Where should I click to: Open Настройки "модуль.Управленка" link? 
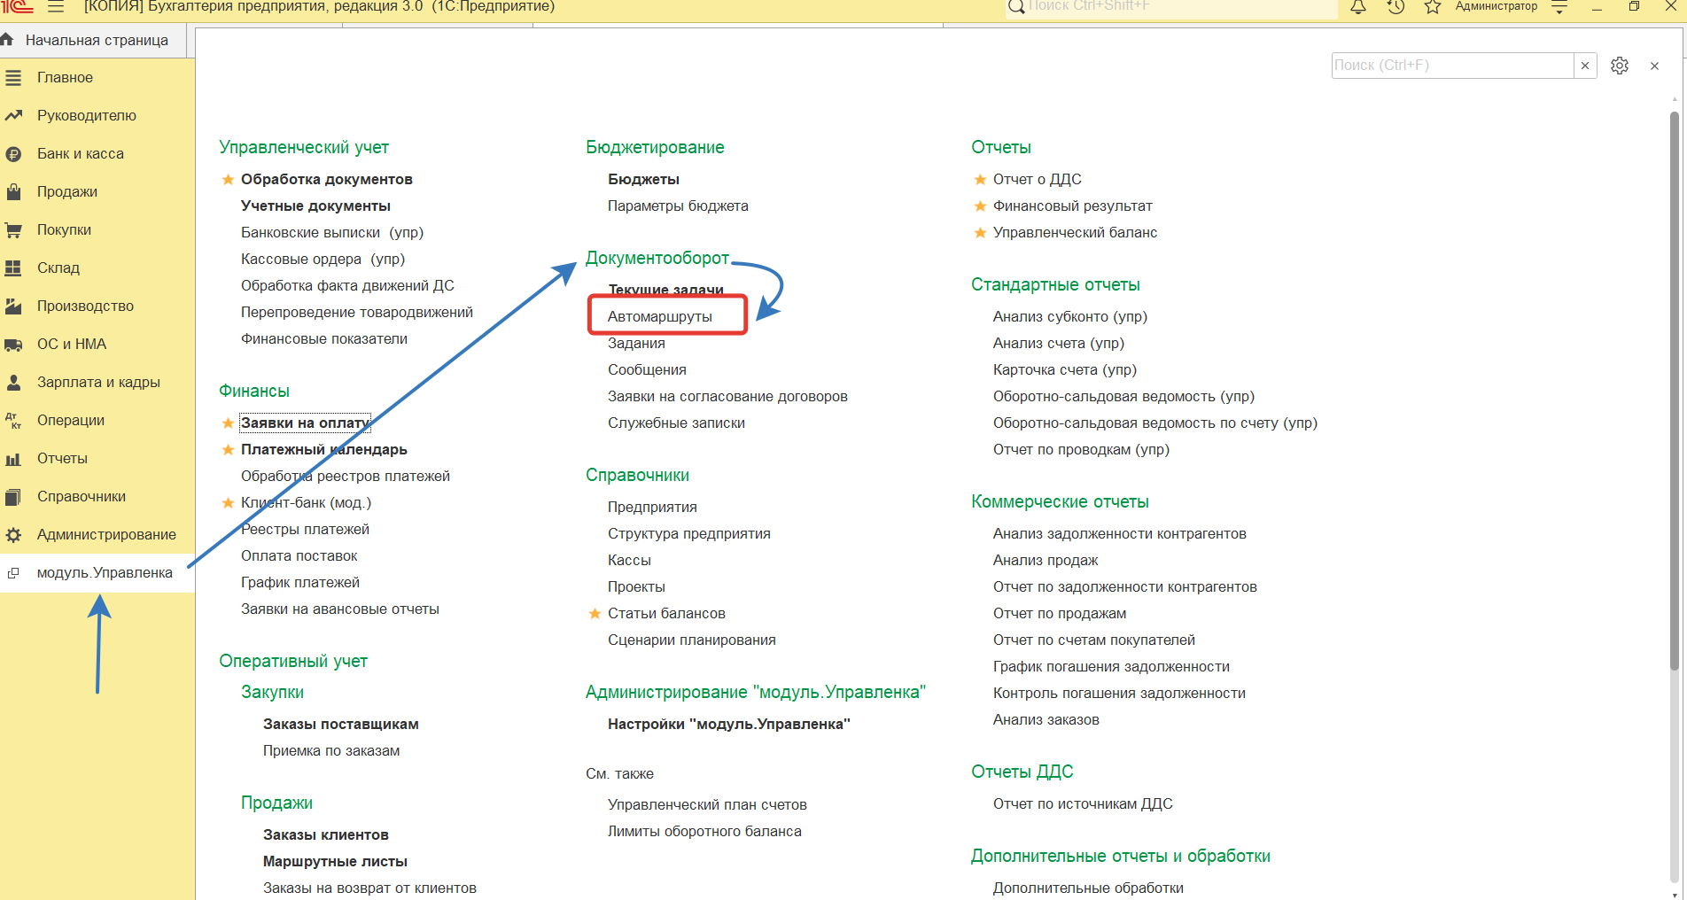click(x=729, y=725)
